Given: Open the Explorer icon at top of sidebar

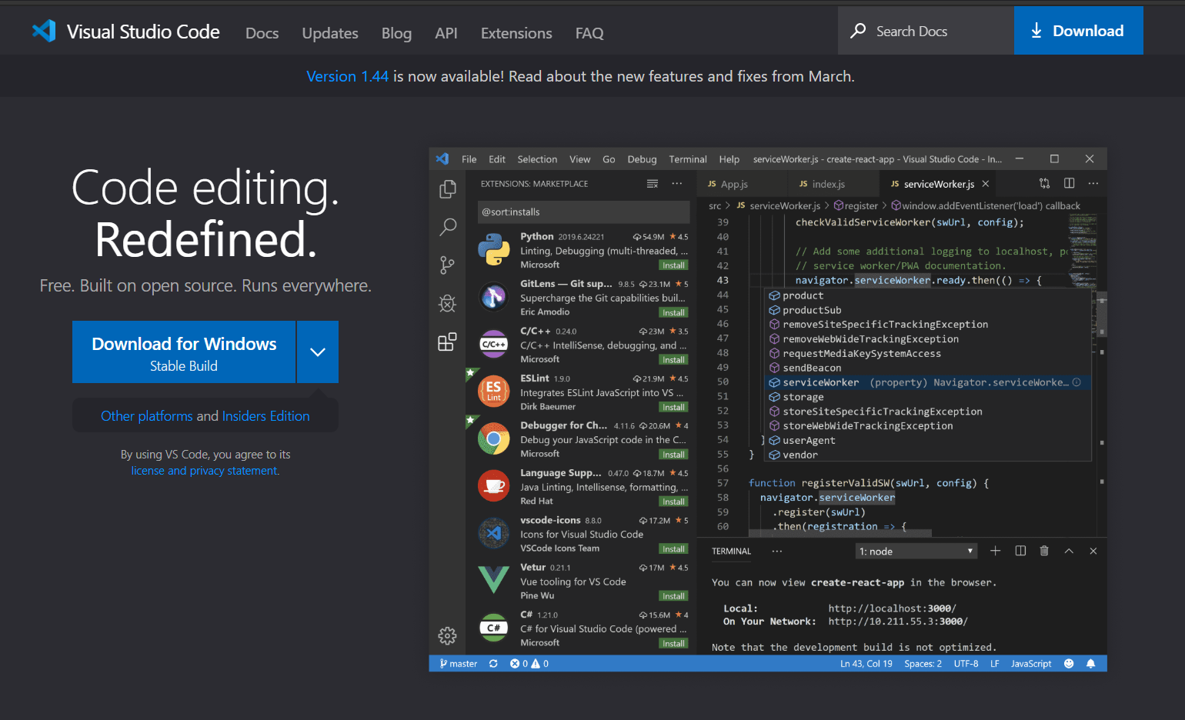Looking at the screenshot, I should pos(447,188).
